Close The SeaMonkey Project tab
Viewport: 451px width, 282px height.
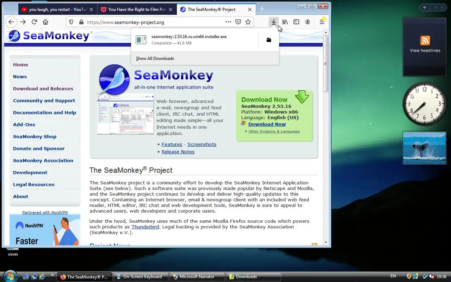click(x=250, y=10)
